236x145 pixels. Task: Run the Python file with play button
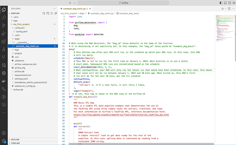[x=223, y=9]
